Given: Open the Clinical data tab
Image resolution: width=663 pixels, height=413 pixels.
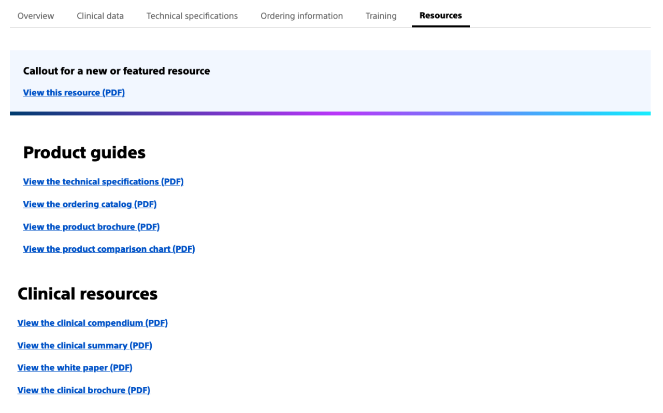Looking at the screenshot, I should click(100, 16).
